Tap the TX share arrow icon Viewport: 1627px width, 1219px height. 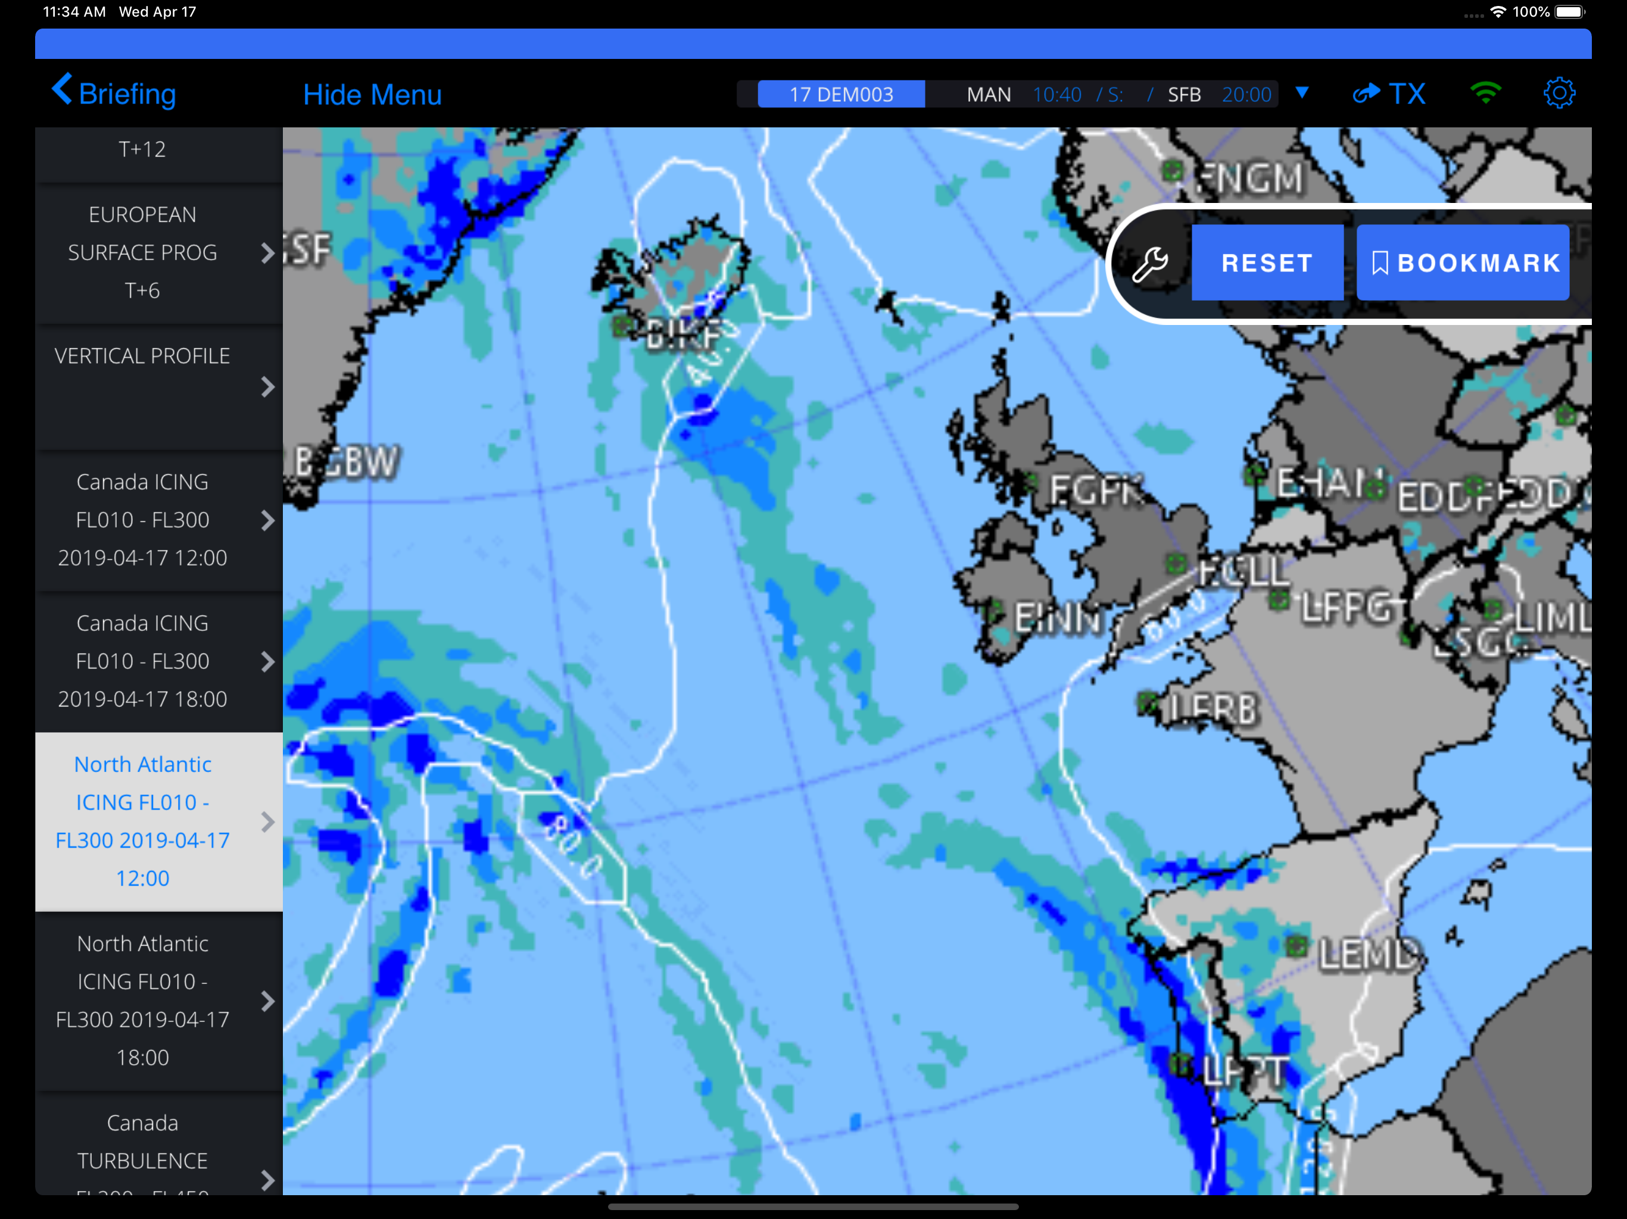1367,93
